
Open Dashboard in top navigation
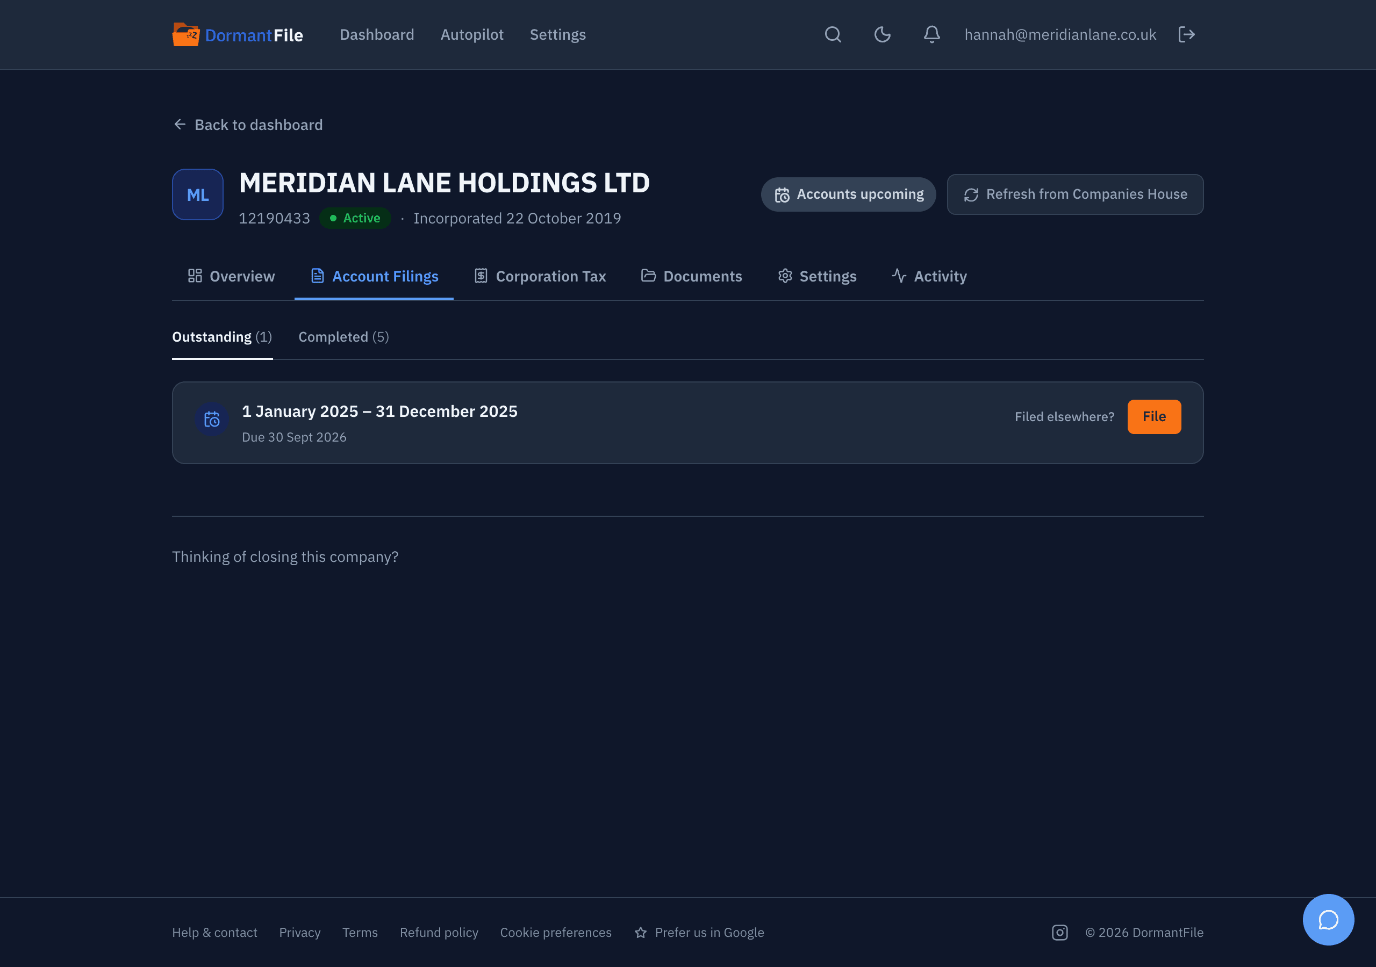377,35
